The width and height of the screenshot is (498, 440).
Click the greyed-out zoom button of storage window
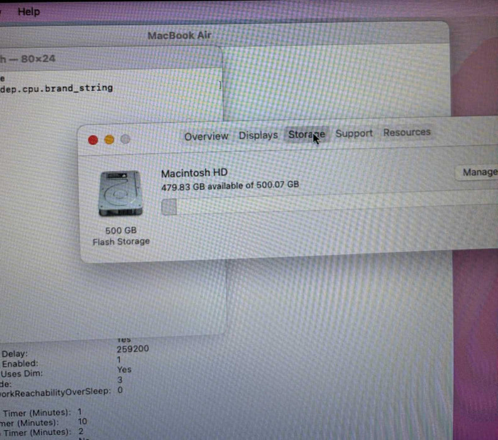(126, 139)
